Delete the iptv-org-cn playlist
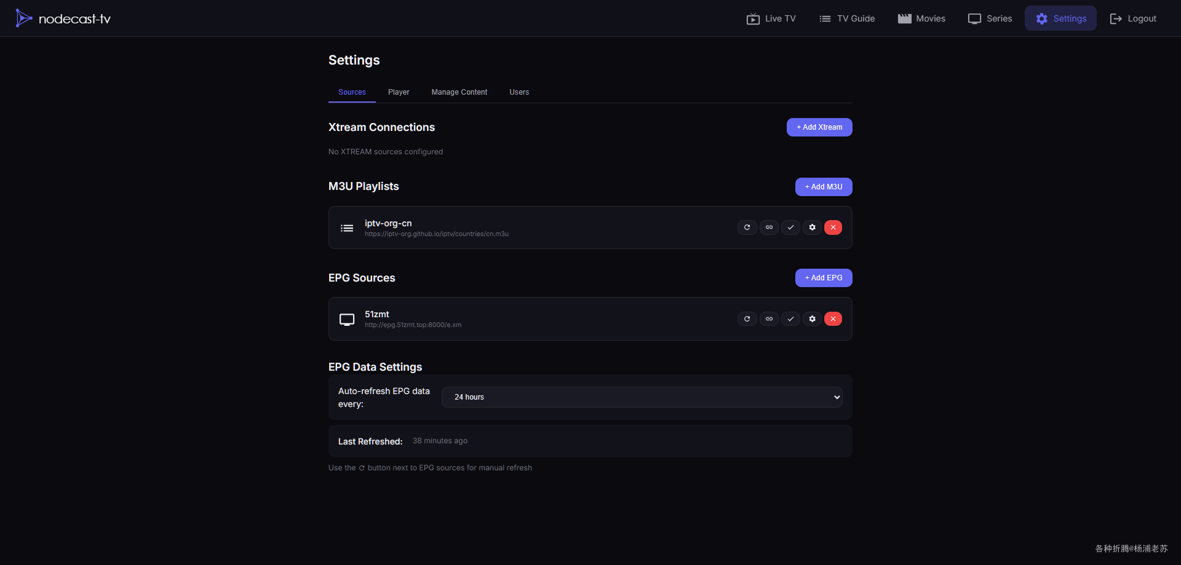 point(833,227)
